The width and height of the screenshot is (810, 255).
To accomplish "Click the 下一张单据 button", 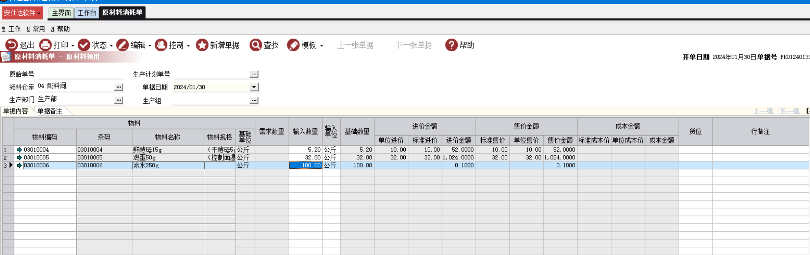I will coord(414,45).
